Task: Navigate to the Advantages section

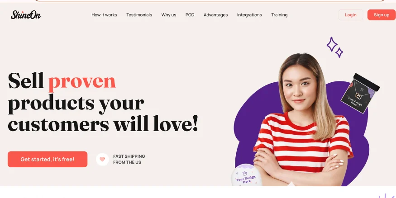Action: tap(216, 15)
